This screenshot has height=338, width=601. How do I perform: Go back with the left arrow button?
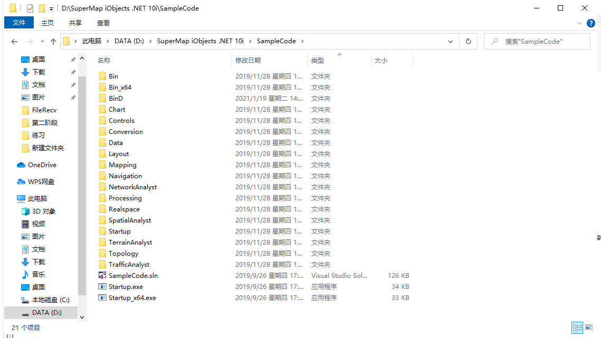pos(14,41)
